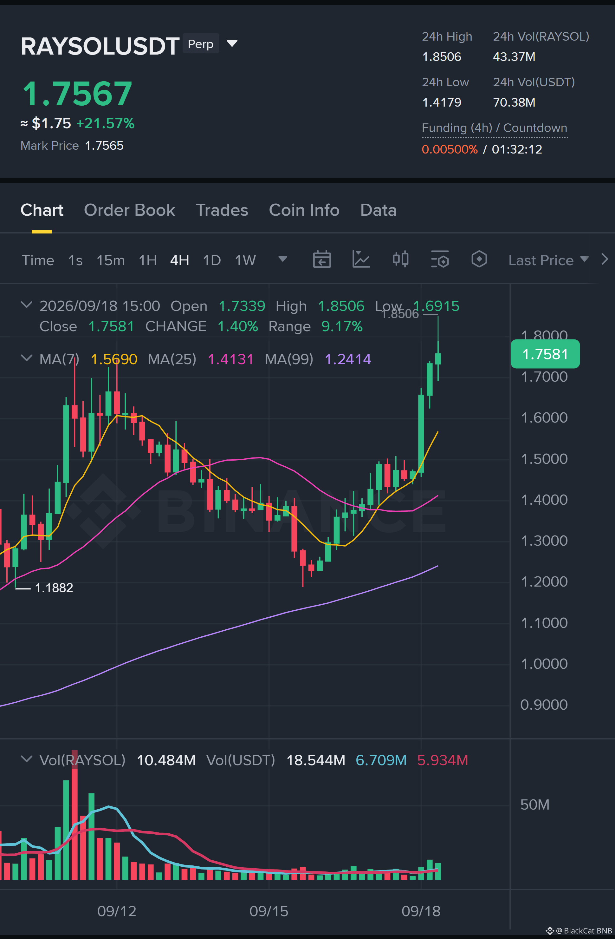Collapse the OHLC candle info chevron

[x=26, y=305]
